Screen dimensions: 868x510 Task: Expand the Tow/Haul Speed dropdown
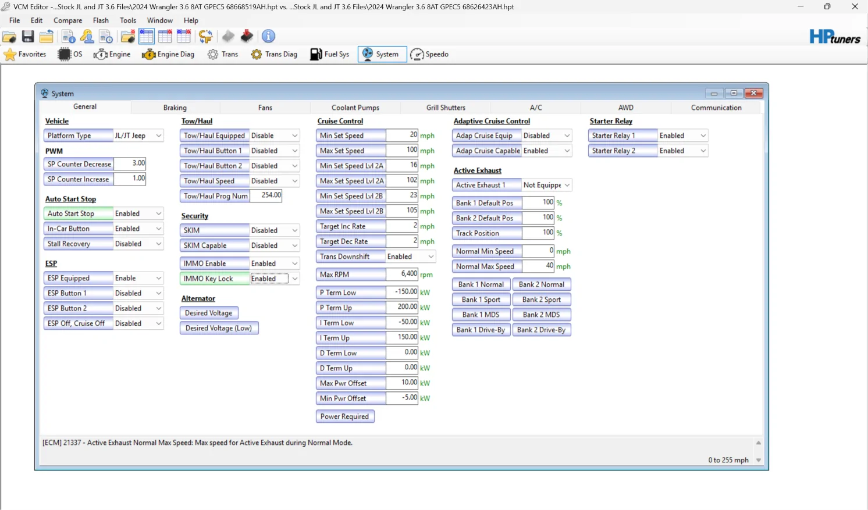[x=295, y=181]
